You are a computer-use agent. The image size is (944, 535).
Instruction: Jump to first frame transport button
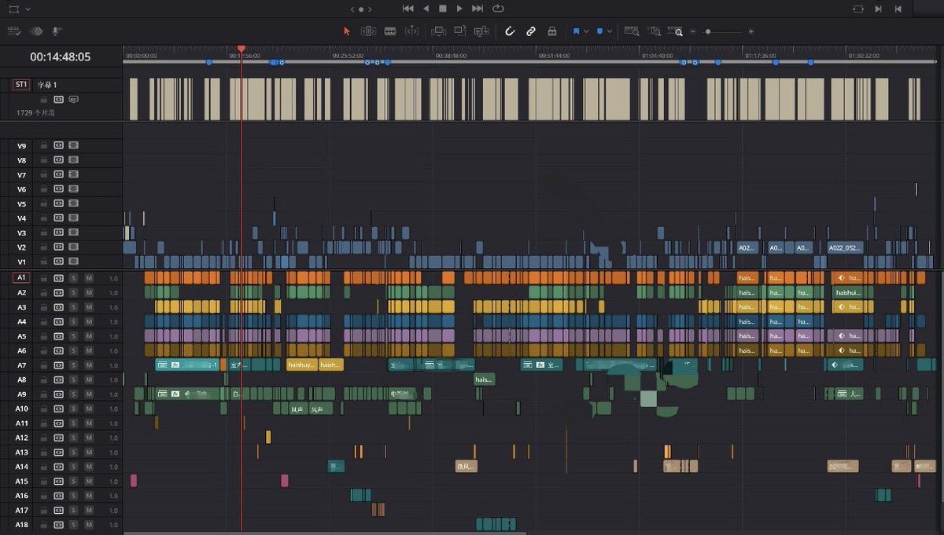click(407, 8)
